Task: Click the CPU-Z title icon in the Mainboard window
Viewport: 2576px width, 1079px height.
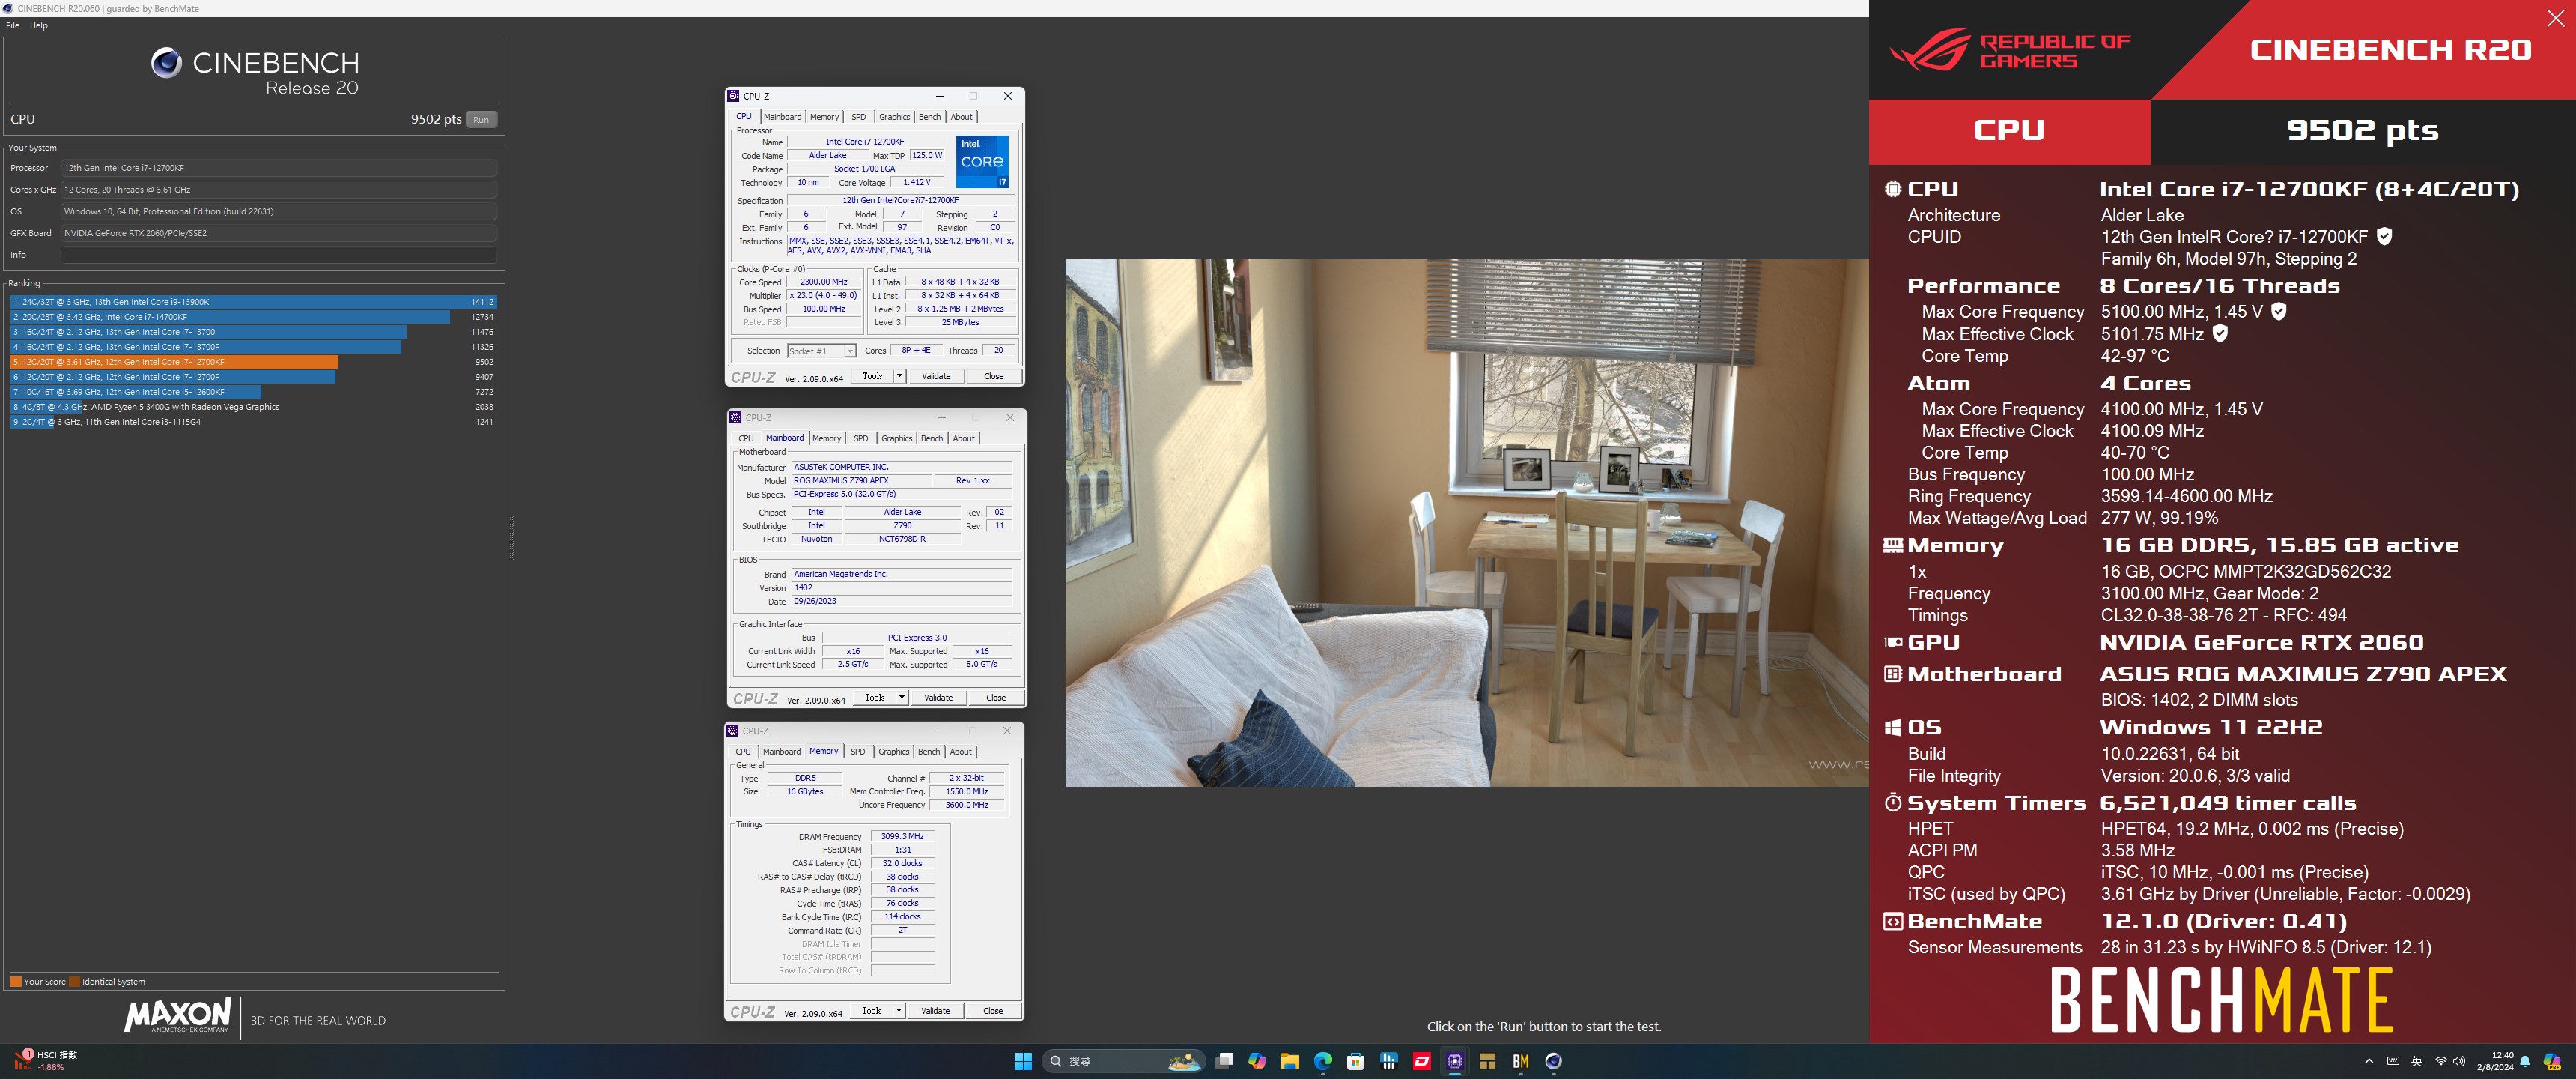Action: point(735,417)
